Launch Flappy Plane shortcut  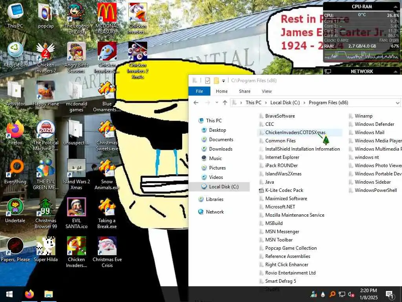click(46, 94)
